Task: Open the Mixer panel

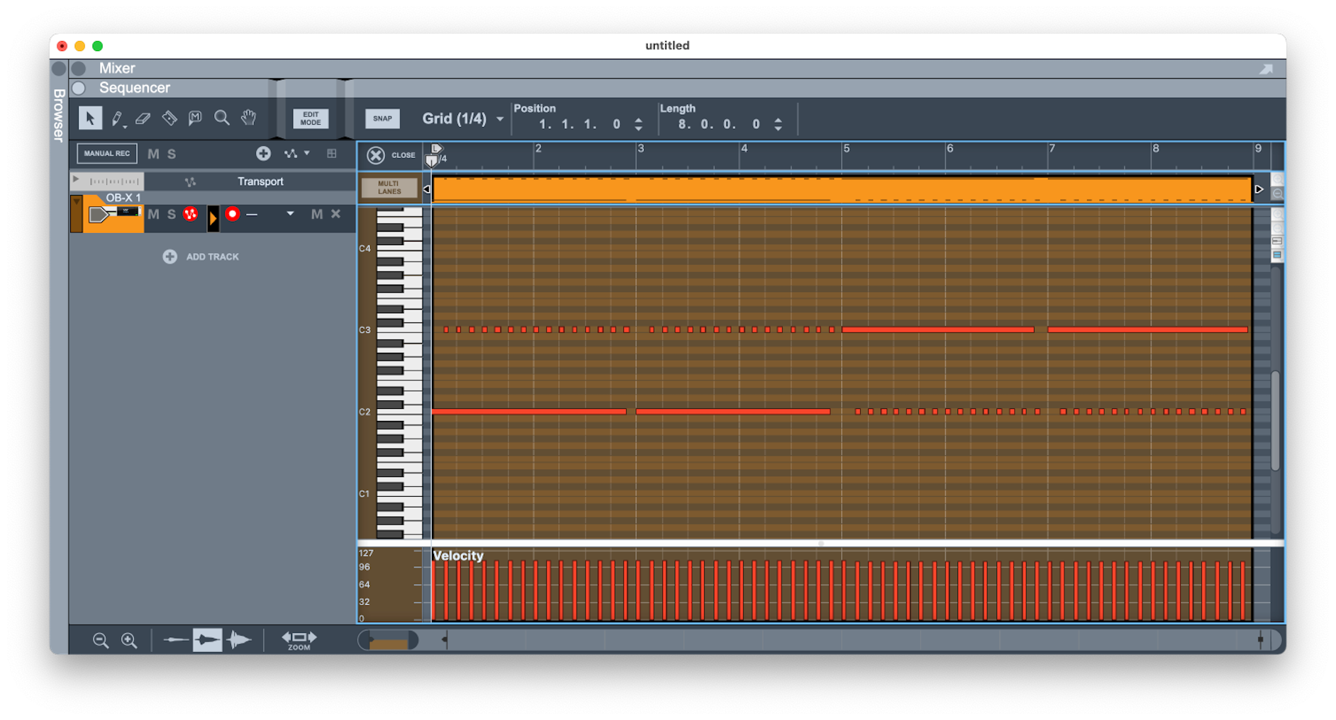Action: click(x=117, y=68)
